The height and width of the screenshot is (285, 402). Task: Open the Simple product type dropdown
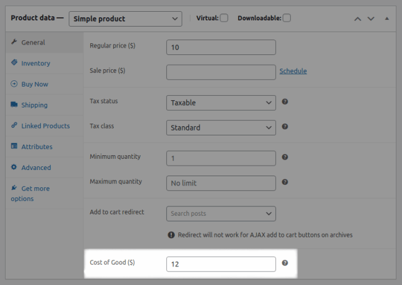[x=126, y=19]
